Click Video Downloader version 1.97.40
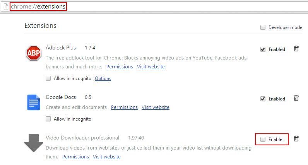308x165 pixels. click(136, 138)
